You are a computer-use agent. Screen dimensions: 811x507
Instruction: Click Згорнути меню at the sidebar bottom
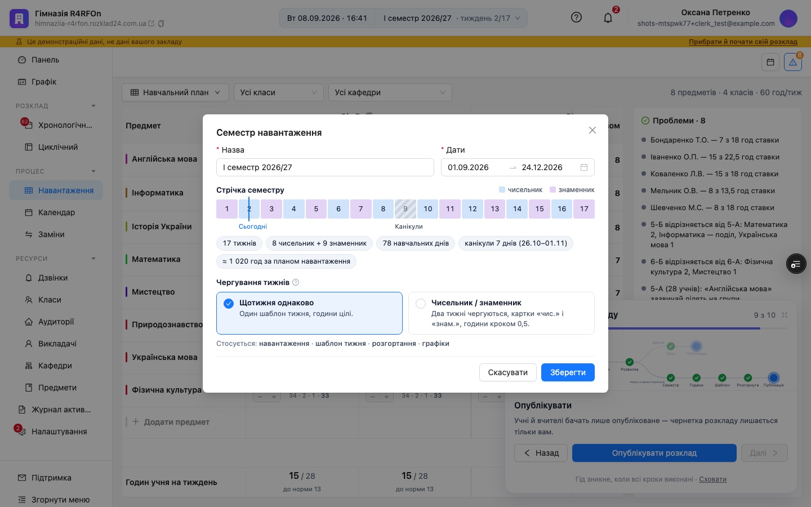56,500
